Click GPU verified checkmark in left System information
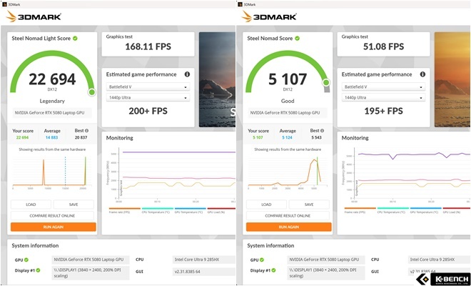471x286 pixels. coord(26,260)
